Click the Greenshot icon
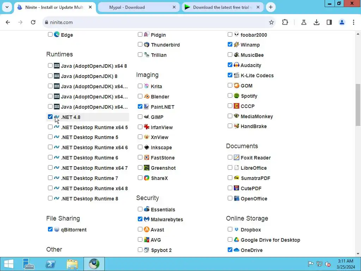 pyautogui.click(x=147, y=168)
